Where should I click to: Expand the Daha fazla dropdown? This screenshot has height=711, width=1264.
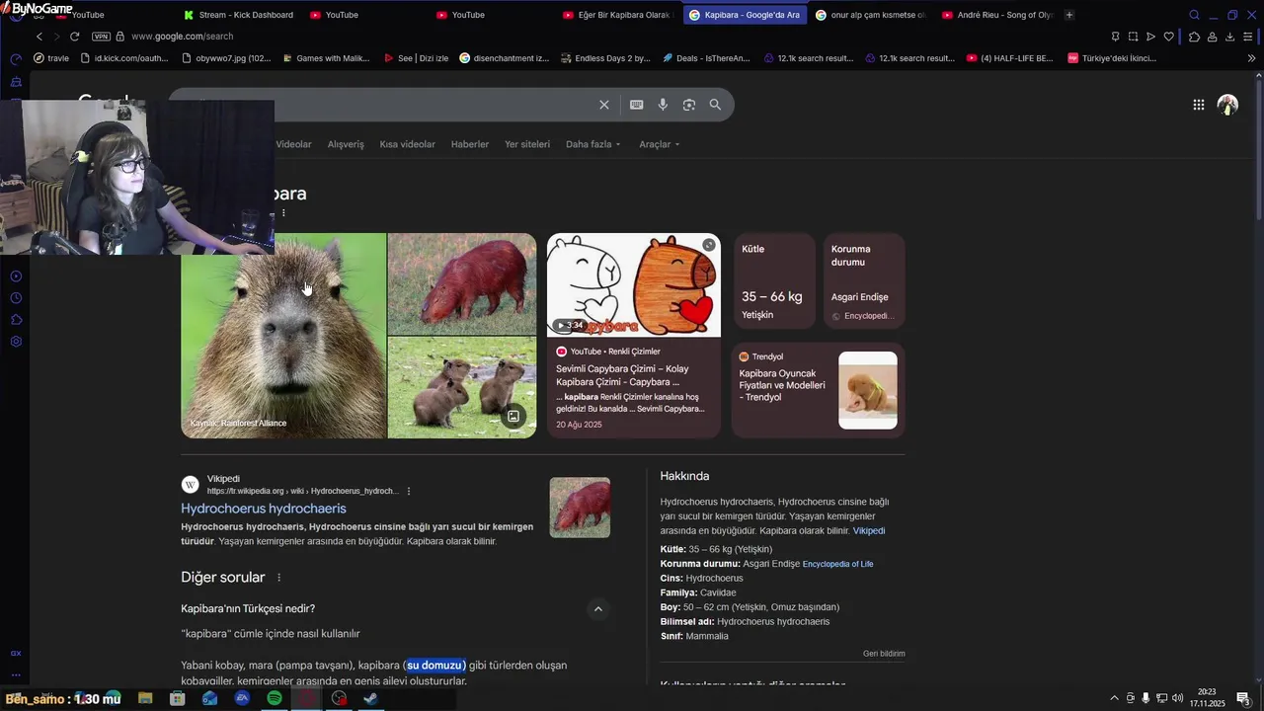[x=592, y=144]
